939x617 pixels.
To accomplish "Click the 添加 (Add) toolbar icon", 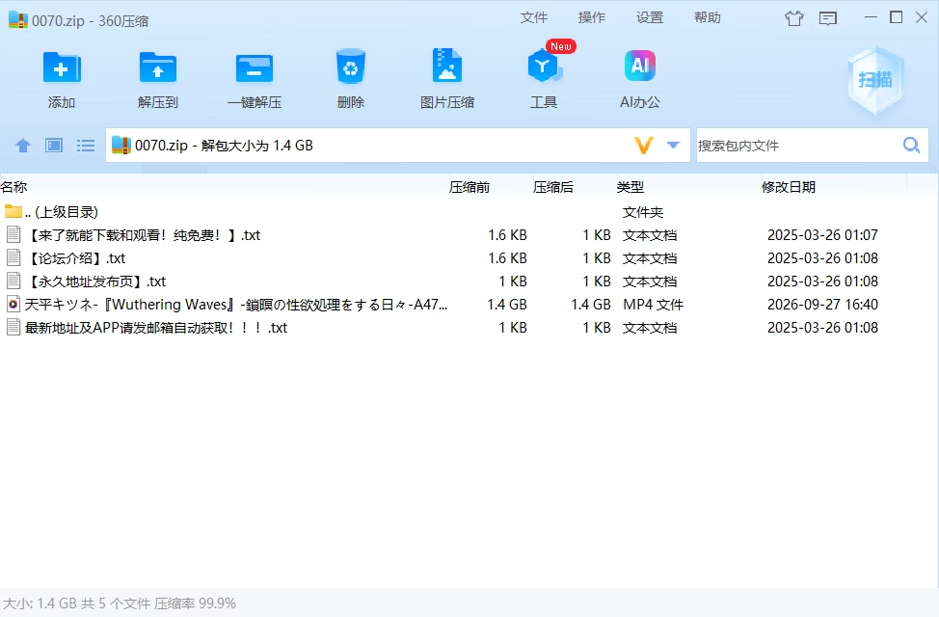I will [x=61, y=67].
